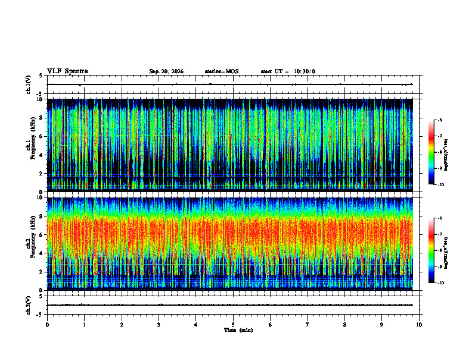This screenshot has height=364, width=472.
Task: Click the ch.1 Frequency (kHz) axis label
Action: 31,145
